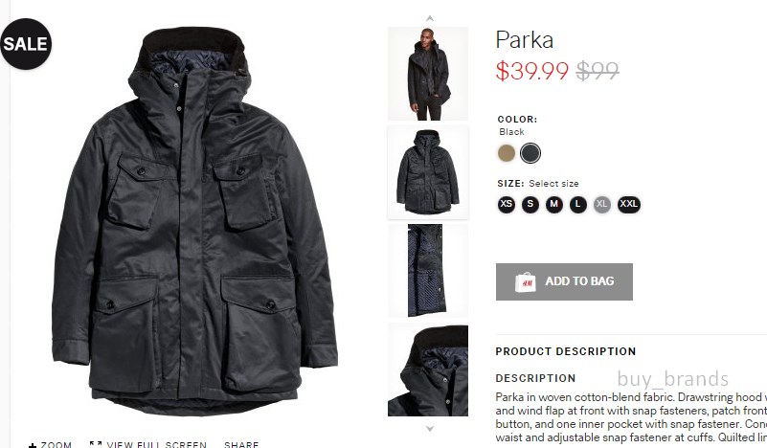Open the model wearing parka thumbnail
The width and height of the screenshot is (767, 448).
[x=428, y=74]
